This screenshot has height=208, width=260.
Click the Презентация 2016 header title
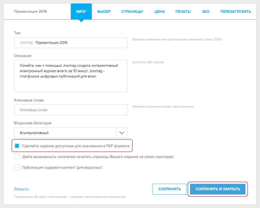[x=30, y=12]
